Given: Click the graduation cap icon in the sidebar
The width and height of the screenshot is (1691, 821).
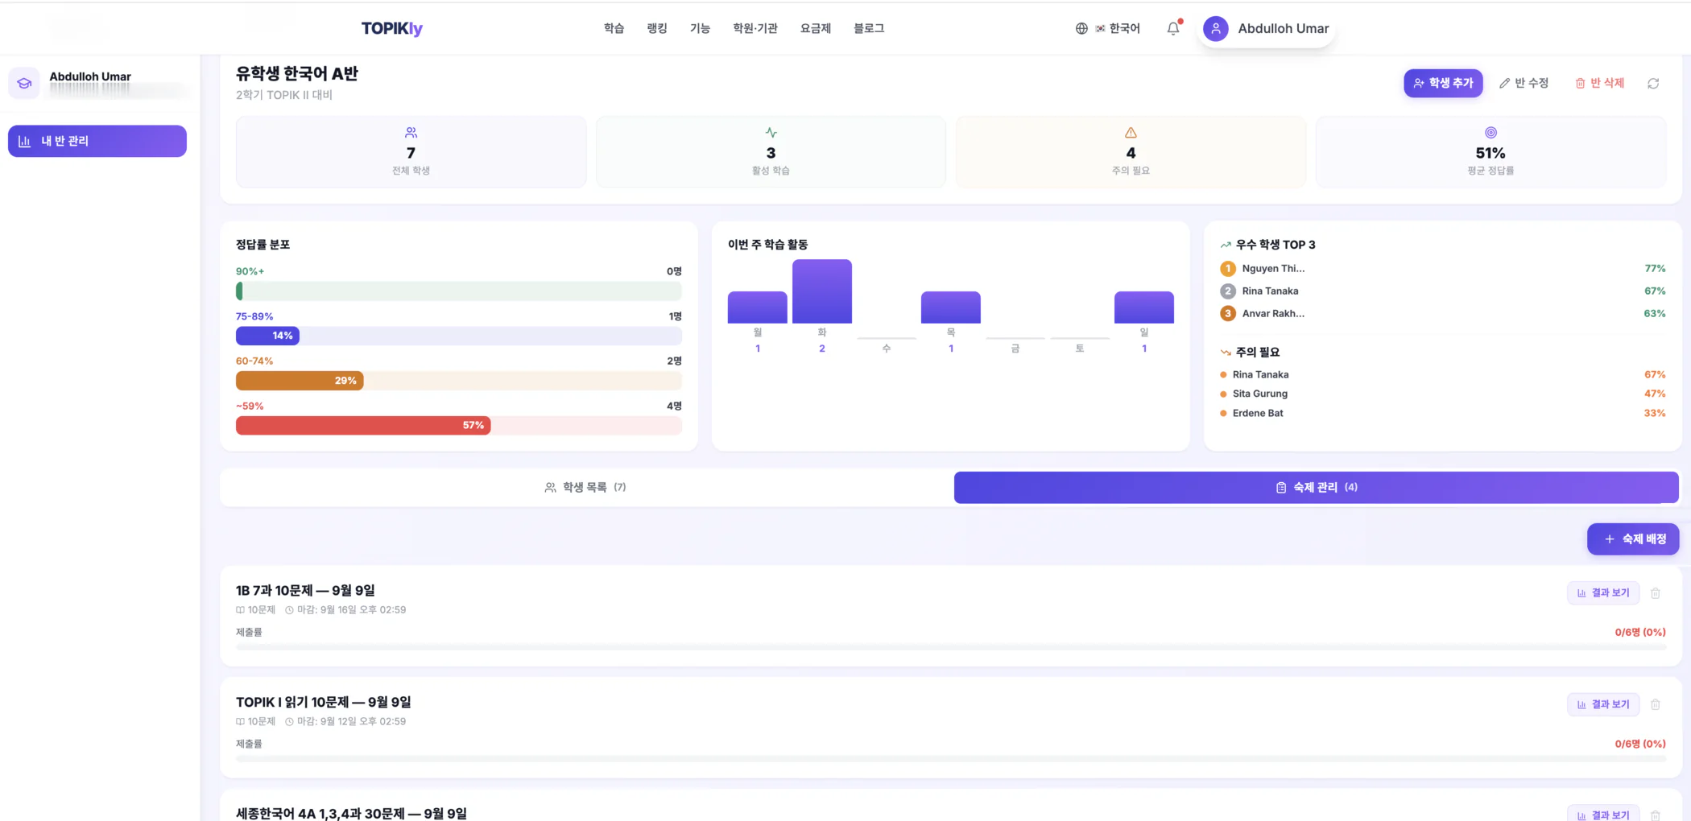Looking at the screenshot, I should point(24,83).
